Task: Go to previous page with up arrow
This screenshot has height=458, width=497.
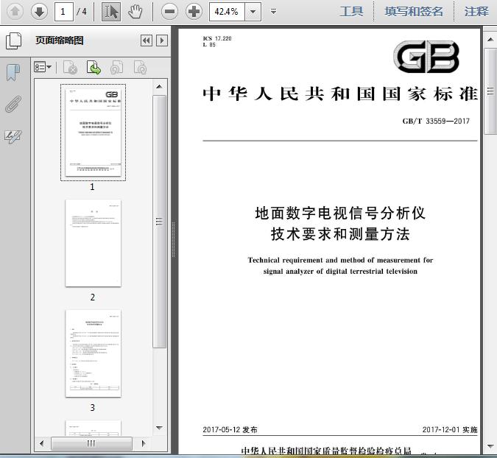Action: (15, 11)
